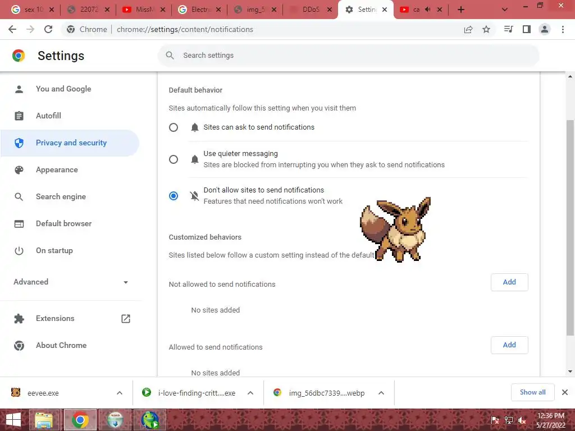The width and height of the screenshot is (575, 431).
Task: Click Chrome icon in the taskbar
Action: pyautogui.click(x=80, y=420)
